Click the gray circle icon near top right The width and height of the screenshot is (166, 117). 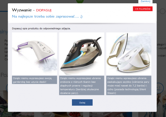(162, 11)
